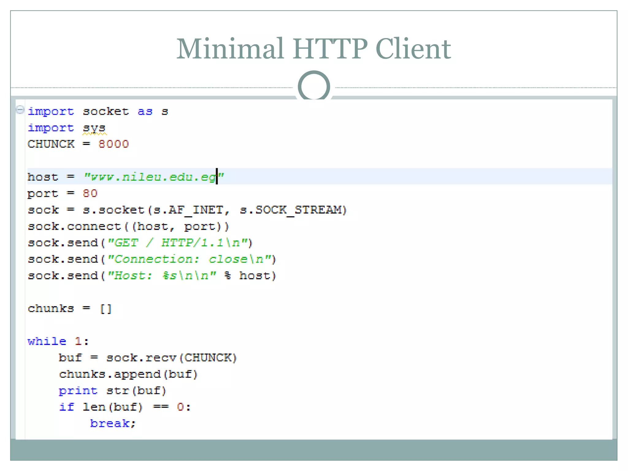
Task: Collapse the import block fold marker
Action: pyautogui.click(x=20, y=110)
